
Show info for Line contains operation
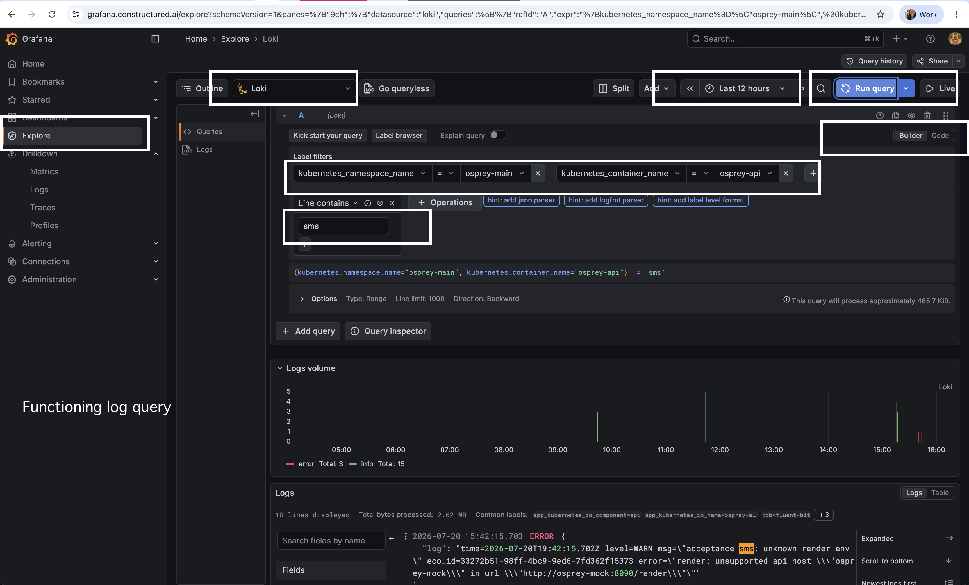367,203
